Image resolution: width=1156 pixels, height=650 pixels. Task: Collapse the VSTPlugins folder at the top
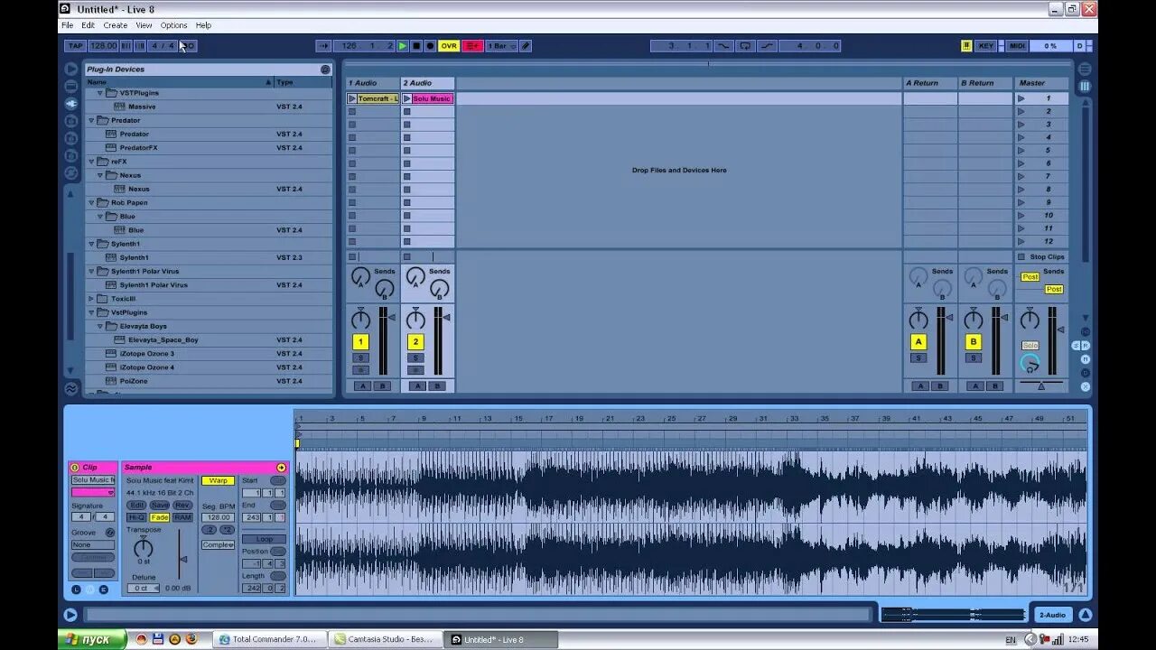coord(100,93)
